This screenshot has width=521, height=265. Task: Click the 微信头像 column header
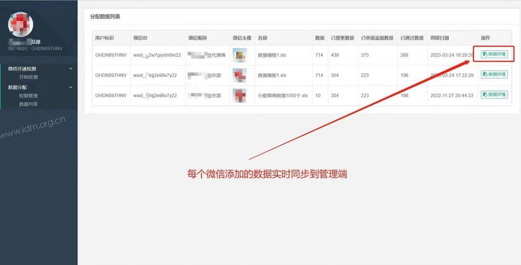click(242, 38)
